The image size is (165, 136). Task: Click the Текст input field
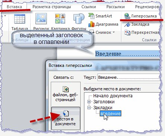tap(129, 77)
